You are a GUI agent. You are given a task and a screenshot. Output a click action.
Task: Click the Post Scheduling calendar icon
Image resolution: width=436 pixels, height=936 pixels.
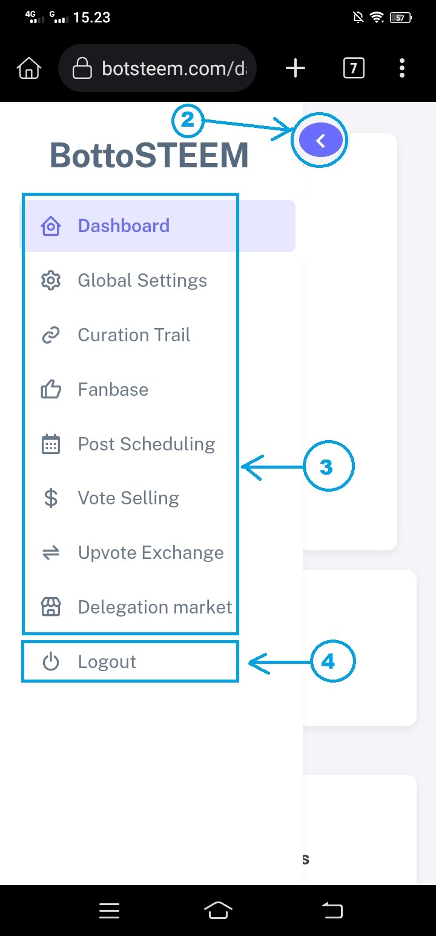coord(51,444)
